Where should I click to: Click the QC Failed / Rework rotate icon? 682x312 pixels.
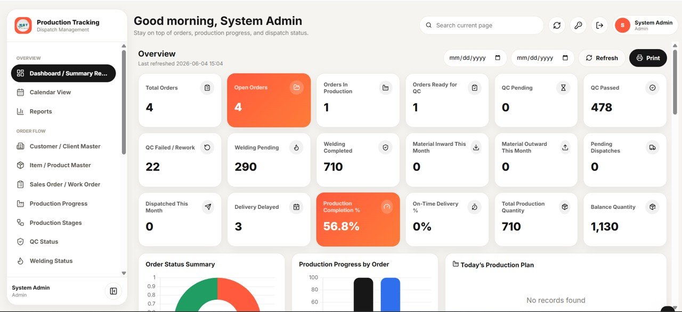pyautogui.click(x=207, y=147)
